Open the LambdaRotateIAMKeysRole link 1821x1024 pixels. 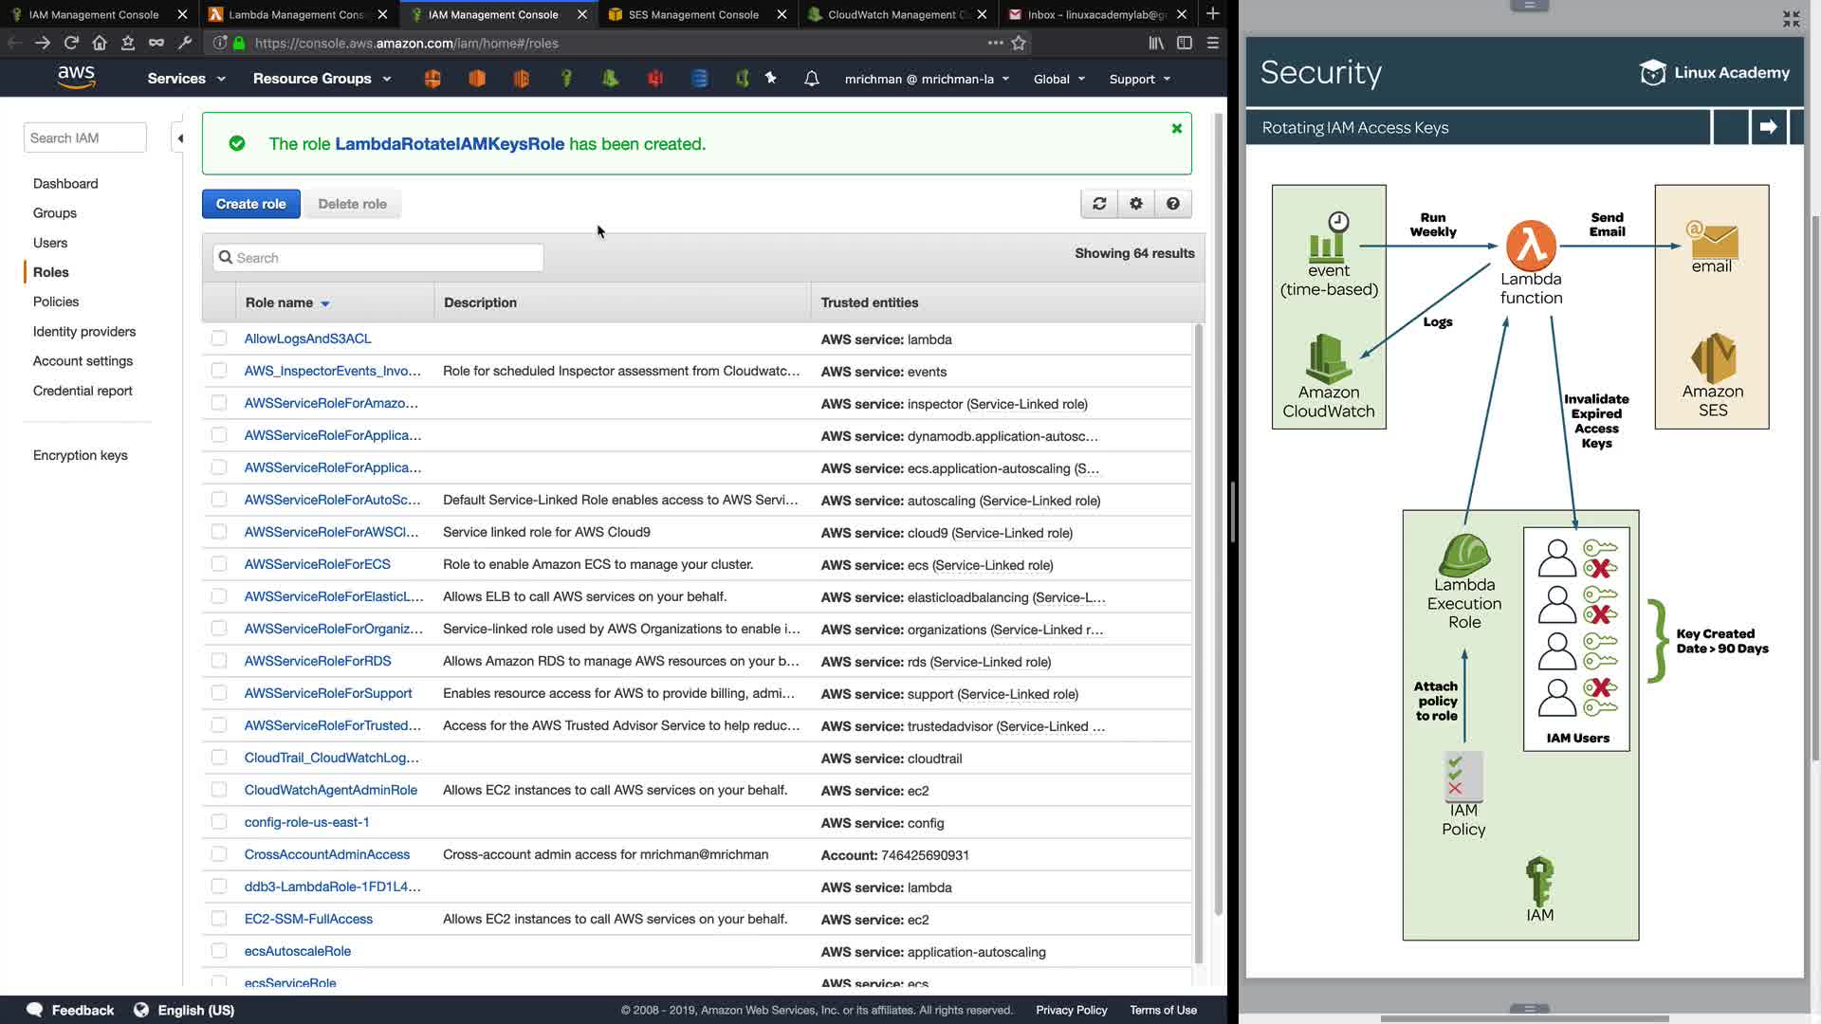(x=450, y=144)
